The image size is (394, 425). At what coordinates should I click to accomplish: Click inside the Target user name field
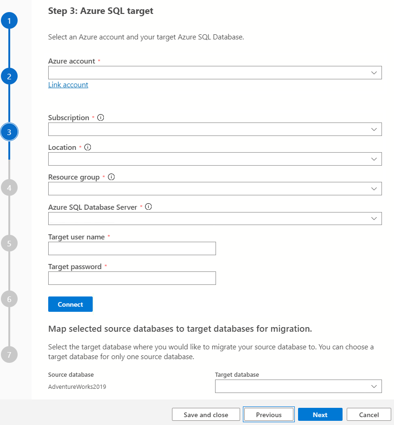point(132,248)
